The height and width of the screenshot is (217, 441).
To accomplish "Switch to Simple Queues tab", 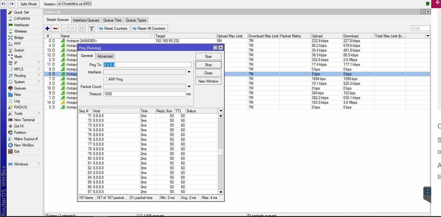I will pyautogui.click(x=57, y=20).
